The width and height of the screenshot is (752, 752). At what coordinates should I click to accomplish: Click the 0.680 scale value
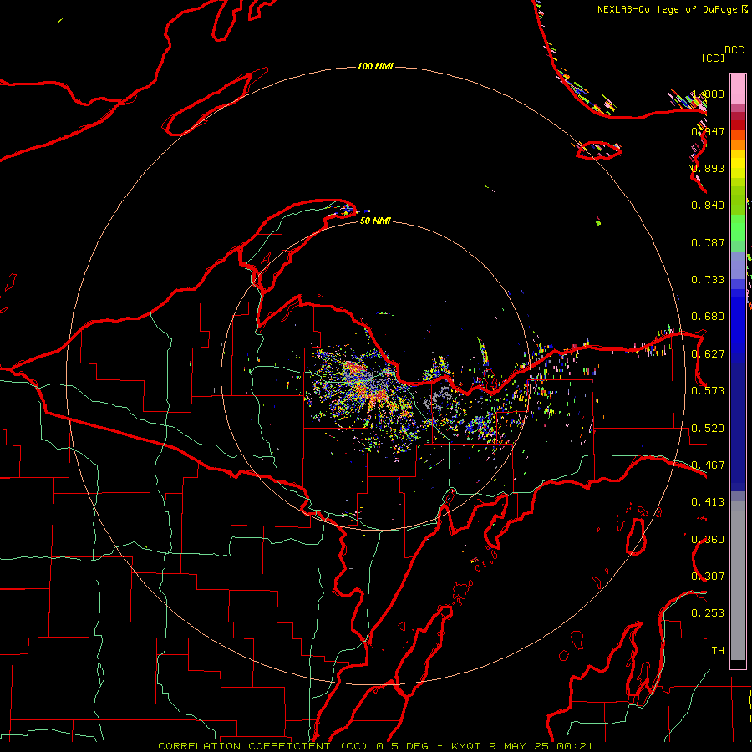708,317
